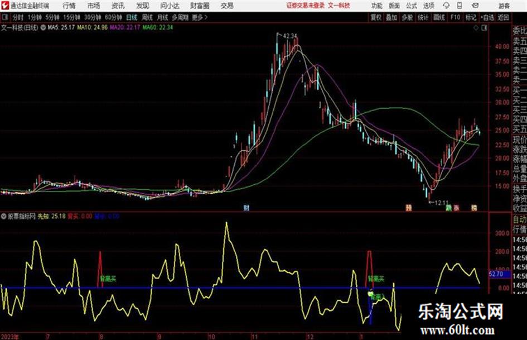Screen dimensions: 527x340
Task: Click the red 涨 marker under the chart
Action: [x=456, y=208]
